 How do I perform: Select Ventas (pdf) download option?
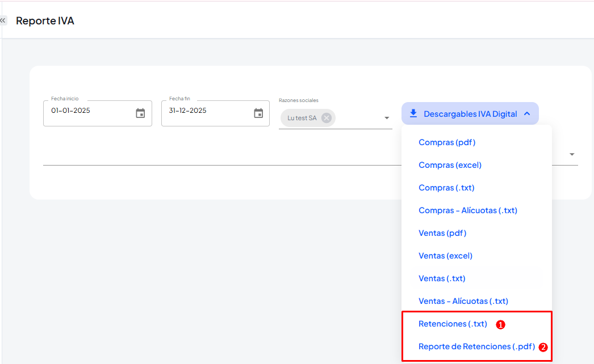442,233
